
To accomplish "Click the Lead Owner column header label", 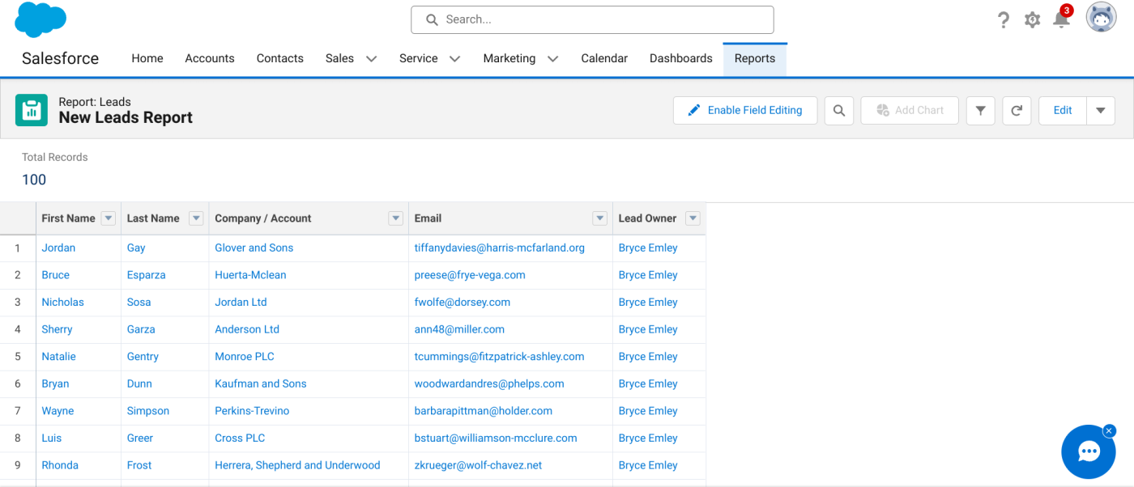I will click(647, 218).
